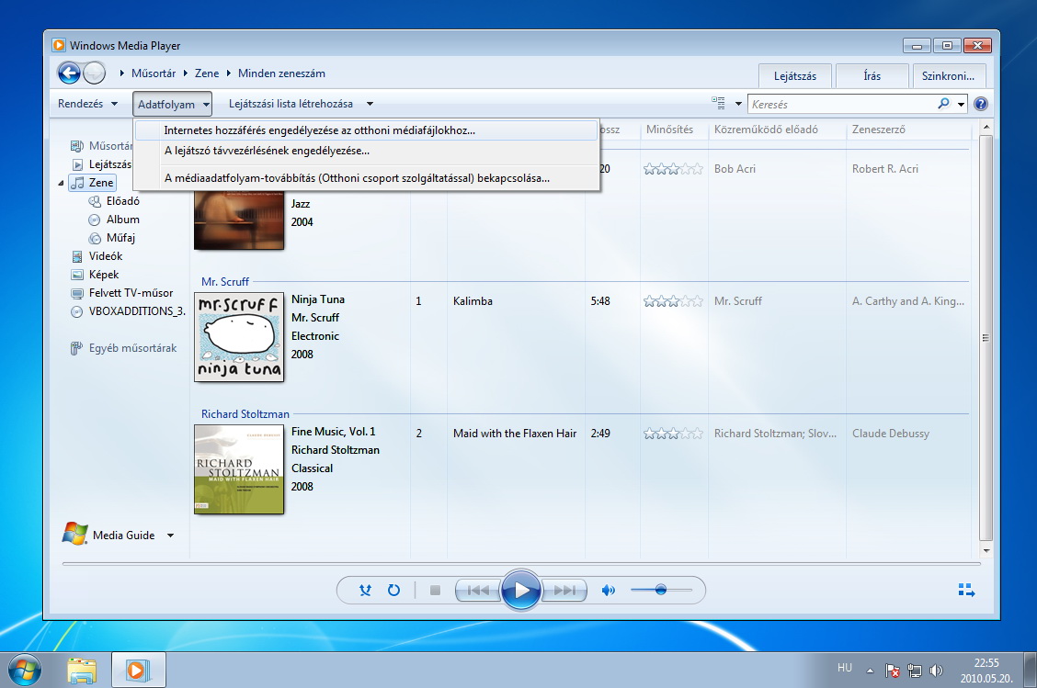Viewport: 1037px width, 688px height.
Task: Skip to next track button
Action: 565,591
